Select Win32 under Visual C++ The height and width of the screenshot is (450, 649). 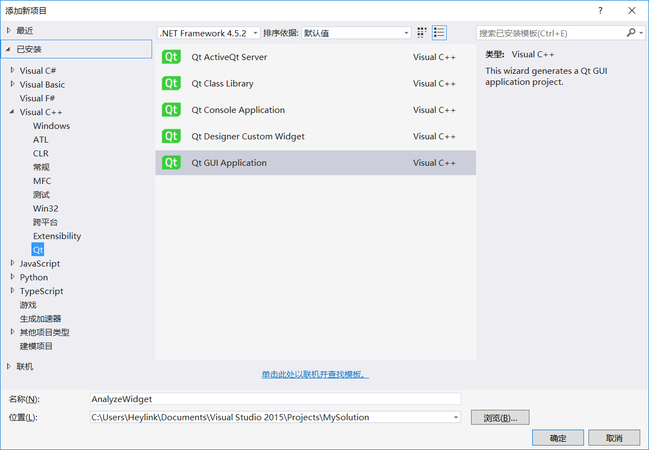click(46, 208)
